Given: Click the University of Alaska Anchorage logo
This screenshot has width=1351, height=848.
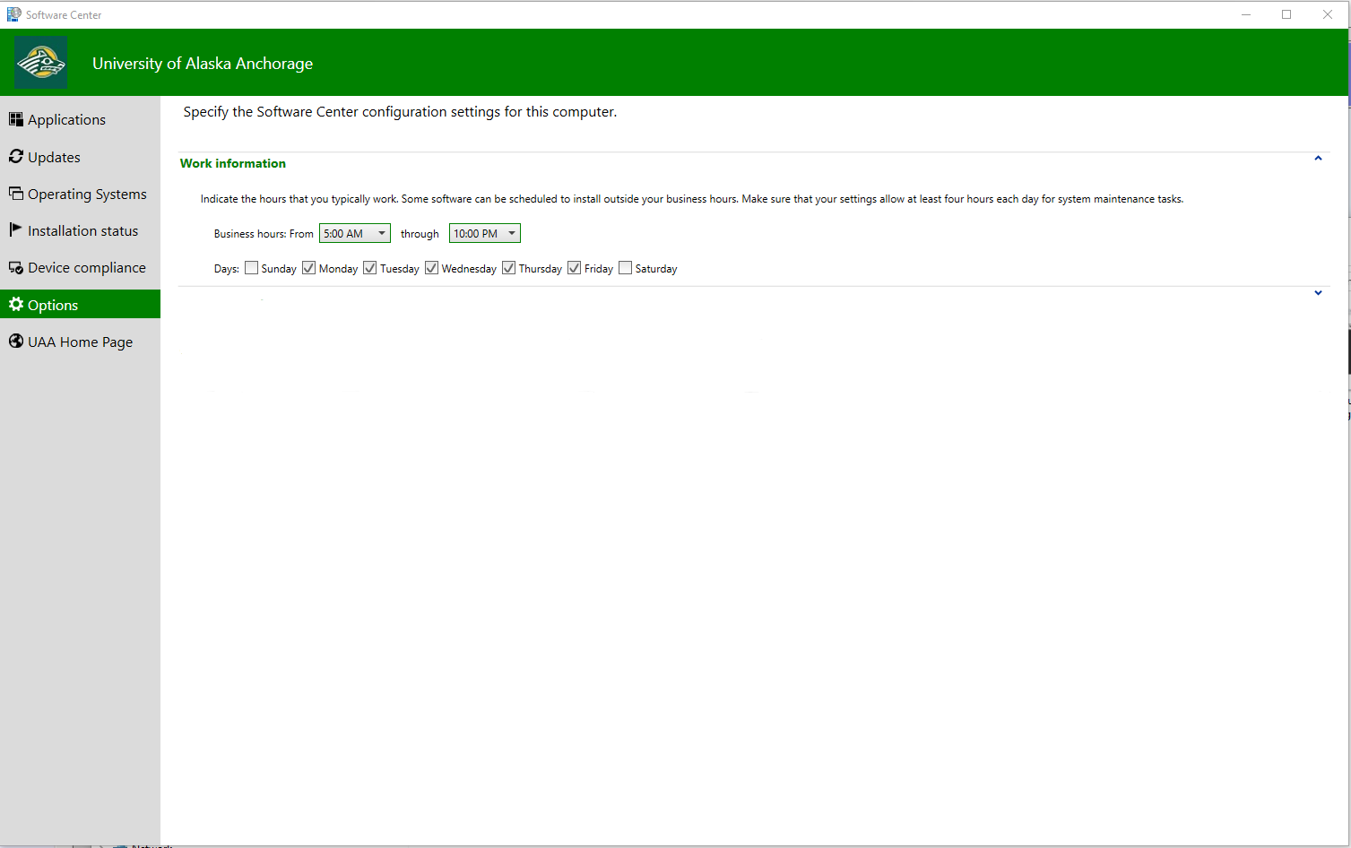Looking at the screenshot, I should (41, 63).
